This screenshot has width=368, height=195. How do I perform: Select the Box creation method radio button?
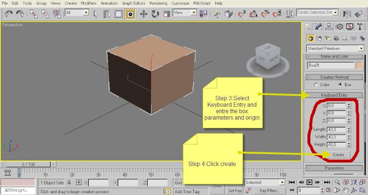[340, 85]
